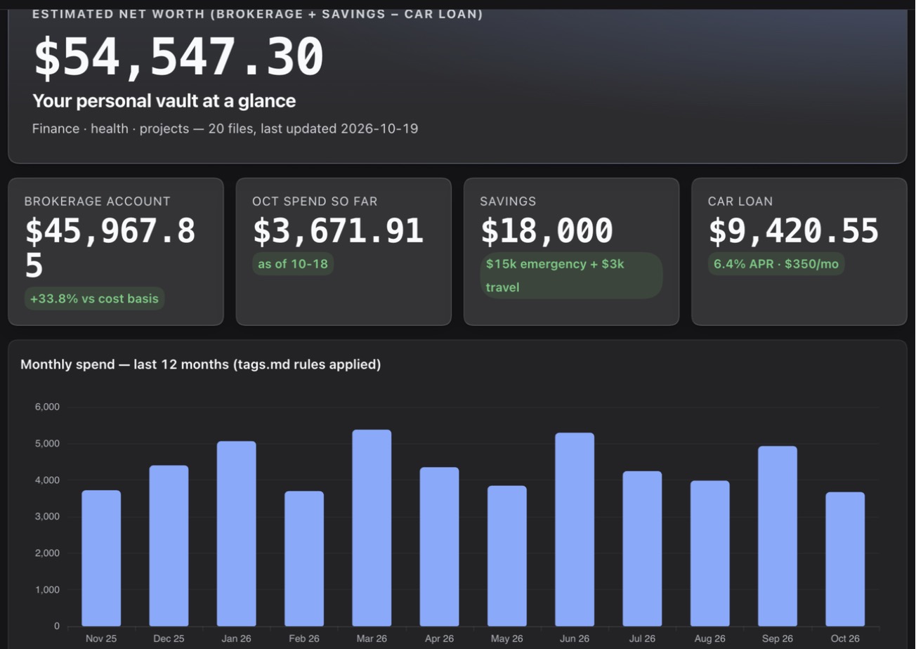
Task: Click the "$15k emergency + $3k travel" badge
Action: tap(571, 275)
